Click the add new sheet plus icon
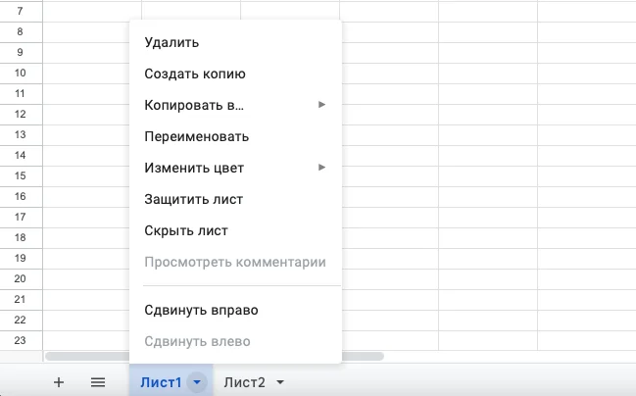This screenshot has height=396, width=636. coord(59,382)
